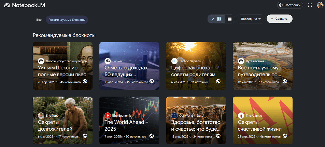
Task: Select the Рекомендуемые блокноты tab
Action: pyautogui.click(x=67, y=20)
